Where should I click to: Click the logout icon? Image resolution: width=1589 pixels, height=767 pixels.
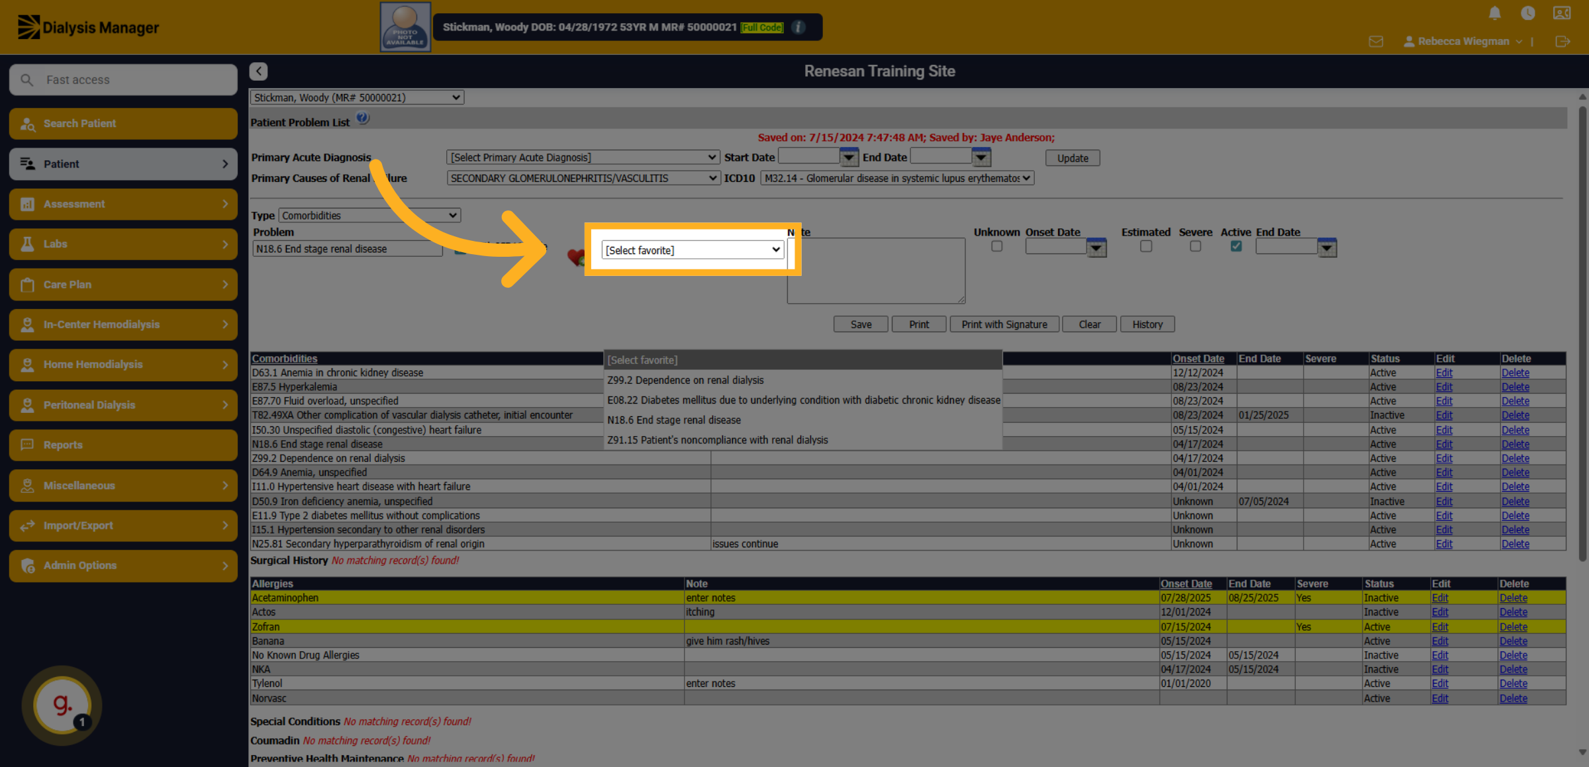(x=1563, y=42)
